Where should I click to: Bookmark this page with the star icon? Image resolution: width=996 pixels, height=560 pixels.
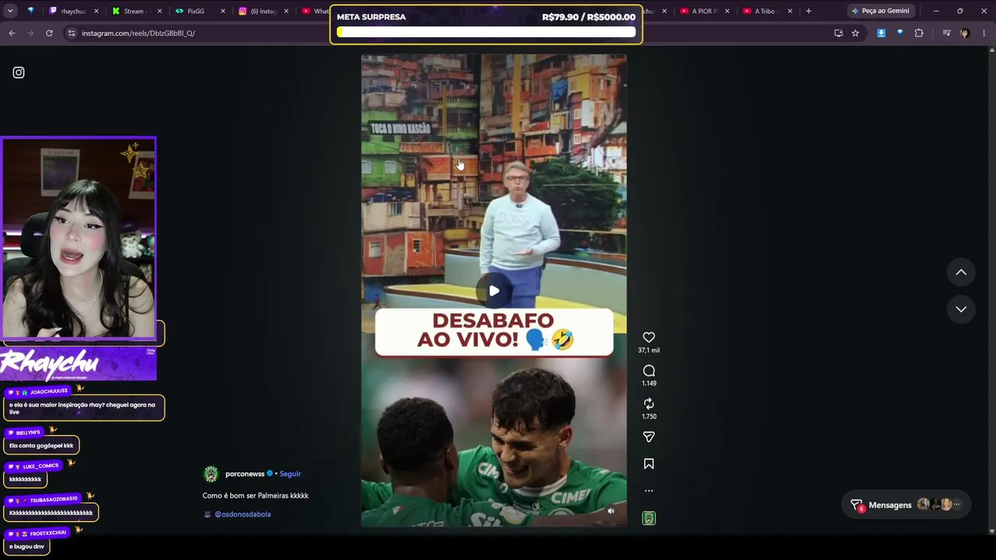(x=855, y=33)
